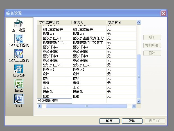
Task: Select the CAXA工艺图表 icon
Action: coord(19,56)
